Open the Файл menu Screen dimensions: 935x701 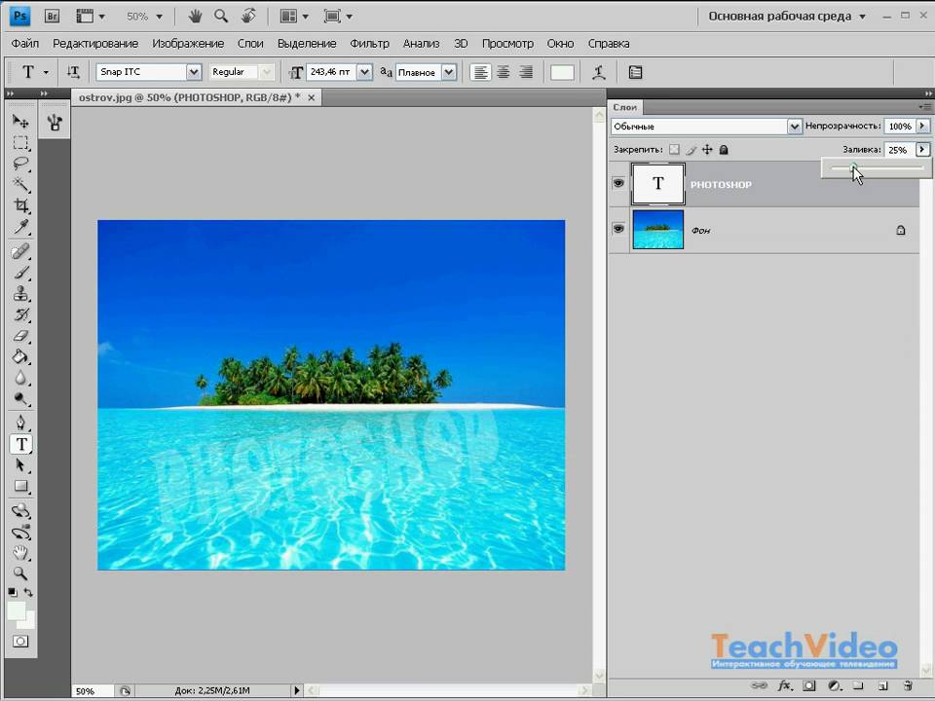click(25, 44)
